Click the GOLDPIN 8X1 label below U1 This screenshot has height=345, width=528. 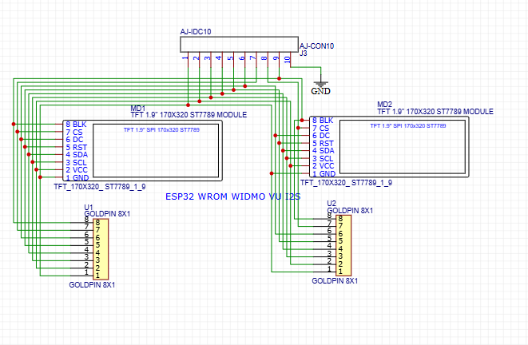click(92, 285)
